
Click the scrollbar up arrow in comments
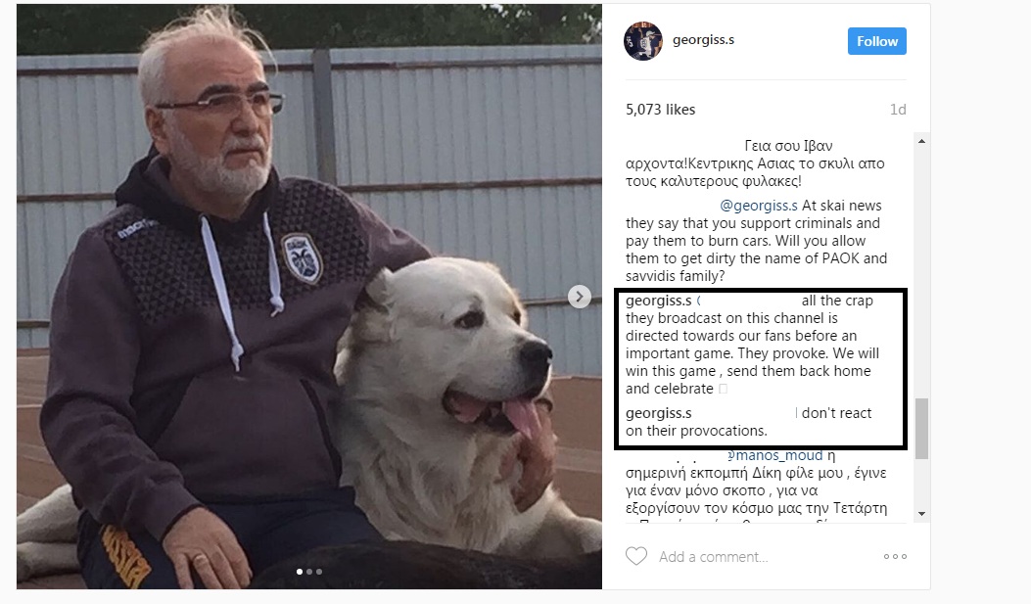tap(921, 141)
